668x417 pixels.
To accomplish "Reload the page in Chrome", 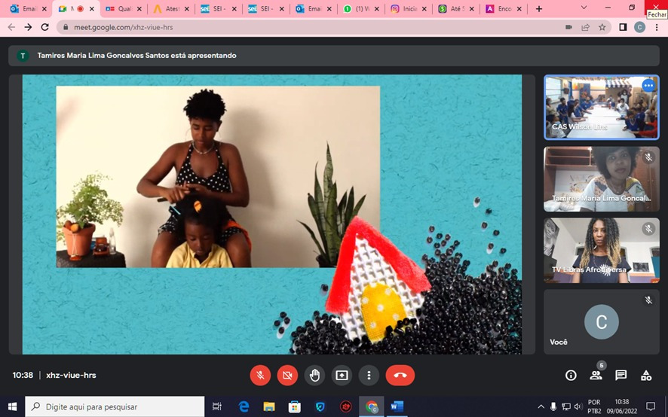I will tap(44, 27).
